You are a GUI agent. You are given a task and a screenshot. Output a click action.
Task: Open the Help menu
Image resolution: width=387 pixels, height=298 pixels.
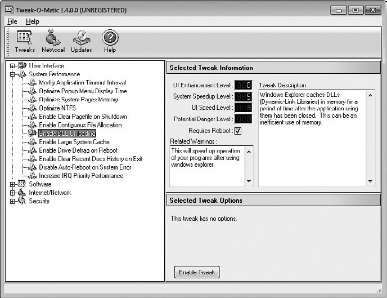point(32,21)
